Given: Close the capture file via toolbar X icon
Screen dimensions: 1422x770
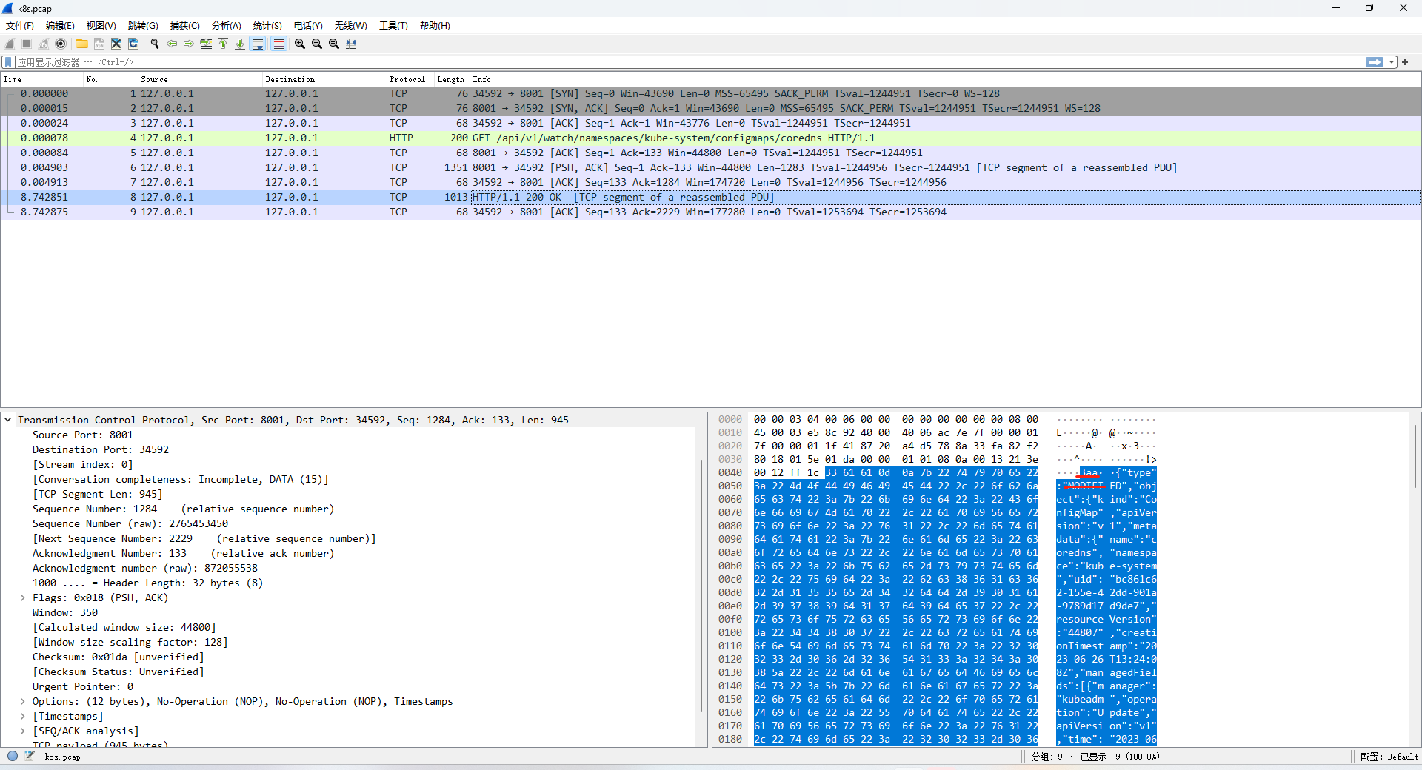Looking at the screenshot, I should click(116, 44).
